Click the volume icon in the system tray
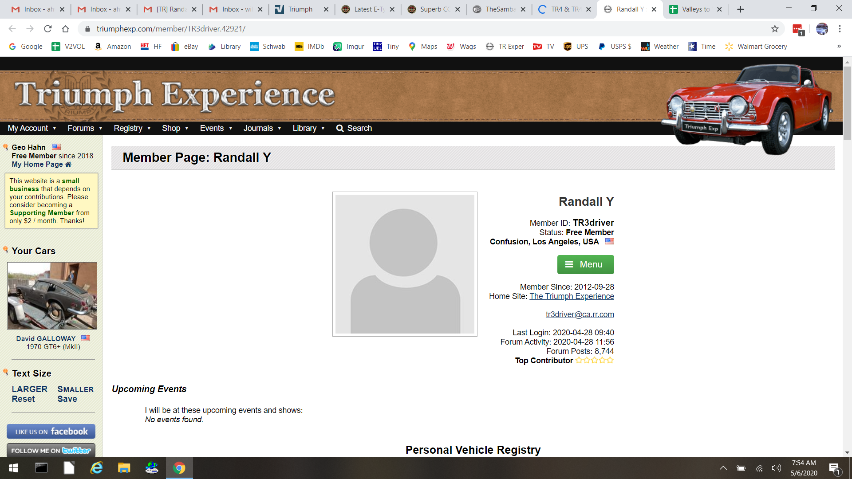 [776, 468]
